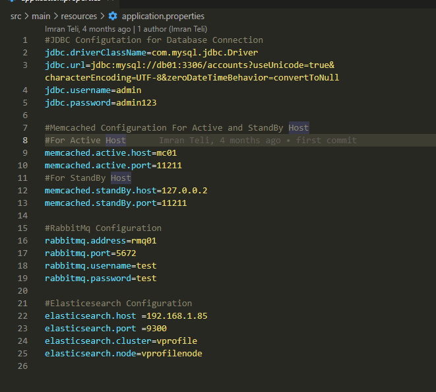The image size is (436, 392).
Task: Click inline blame text 'first commit' on line 8
Action: (326, 140)
